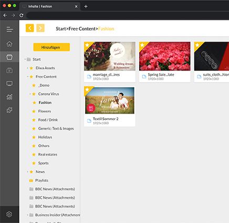Close the Inhalte | Fashion tab
229x223 pixels.
[76, 6]
